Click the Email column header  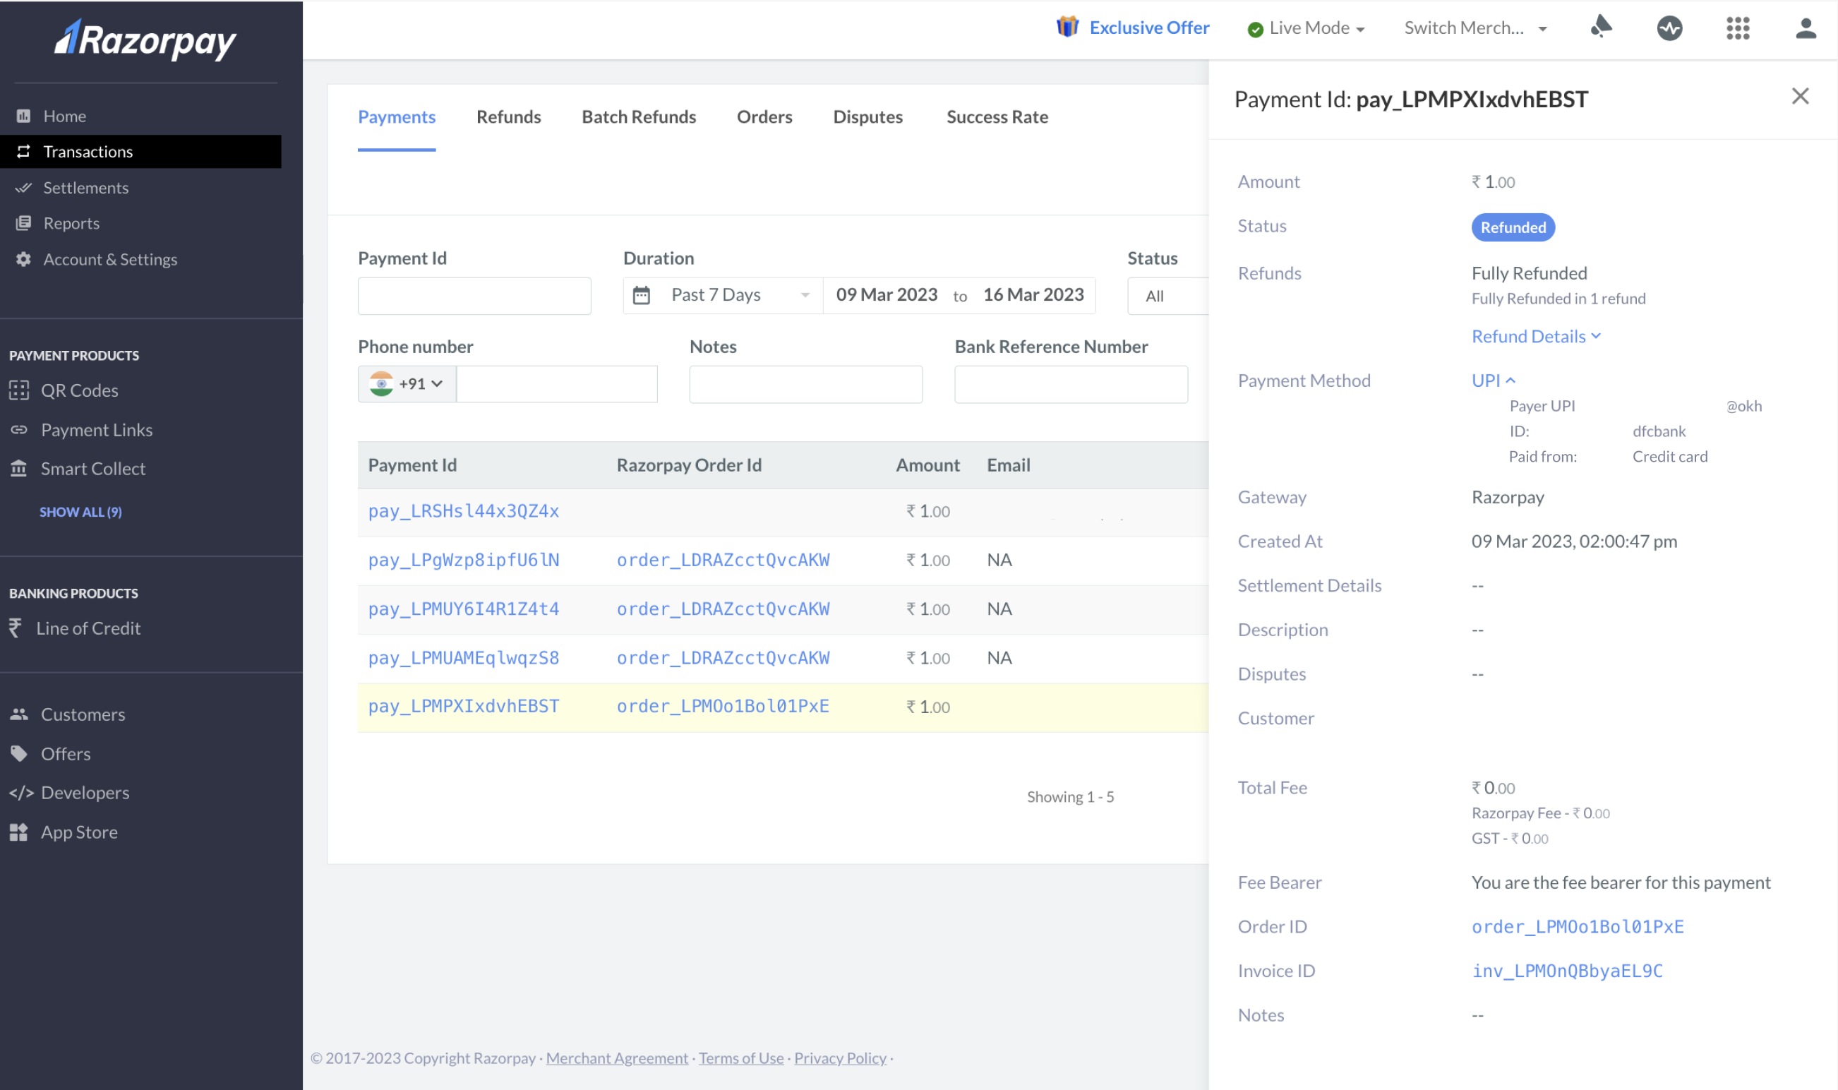tap(1008, 466)
